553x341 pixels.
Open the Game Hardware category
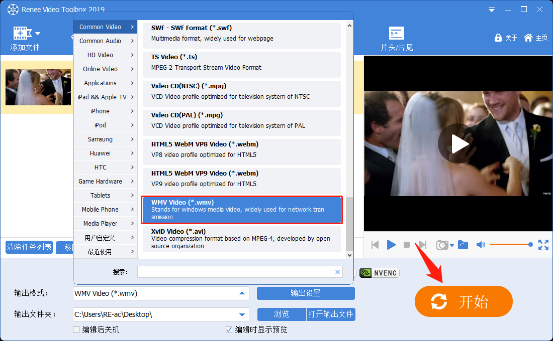coord(105,182)
